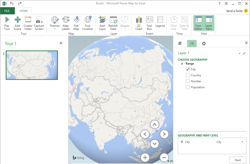The width and height of the screenshot is (250, 164).
Task: Toggle Map Labels on the globe
Action: pyautogui.click(x=66, y=23)
